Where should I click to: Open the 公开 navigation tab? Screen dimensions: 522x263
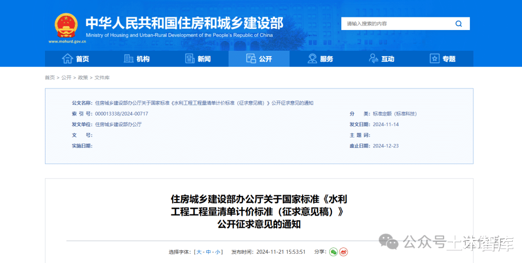259,59
